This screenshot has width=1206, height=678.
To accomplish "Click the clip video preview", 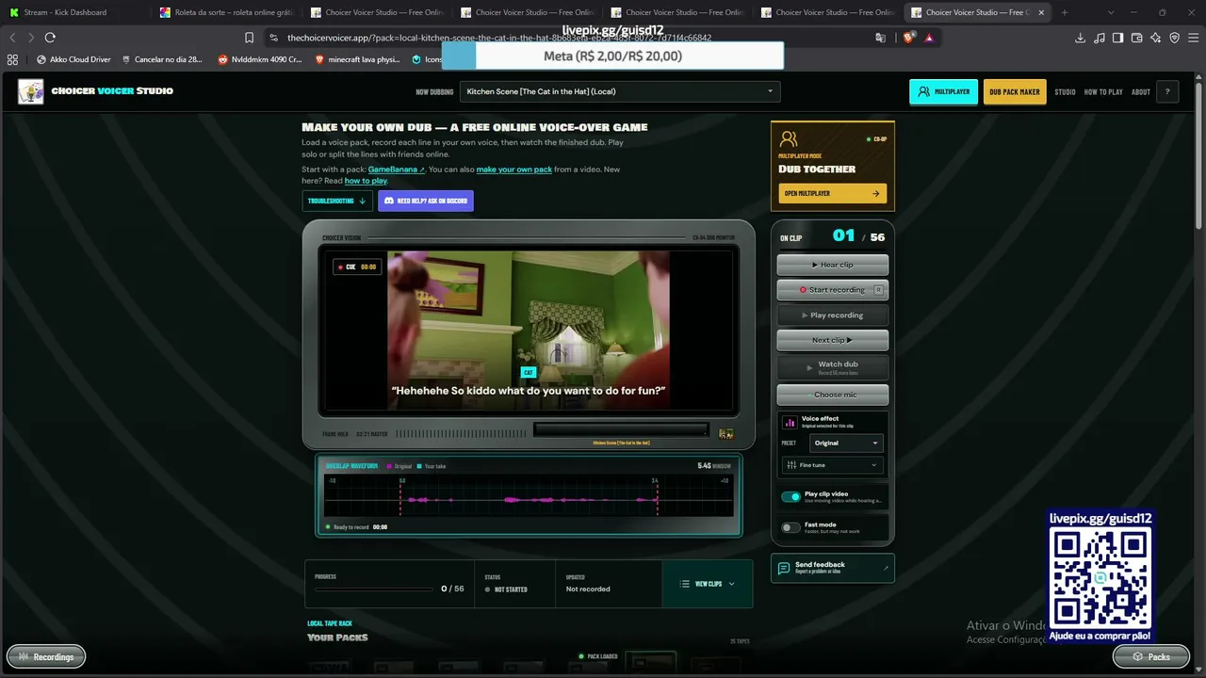I will 529,330.
